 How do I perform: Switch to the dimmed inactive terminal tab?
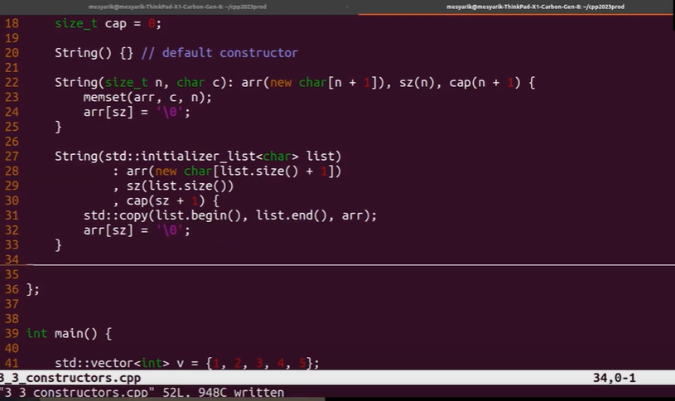168,6
